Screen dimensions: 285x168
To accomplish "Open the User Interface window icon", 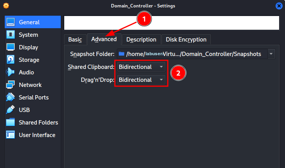I will click(x=11, y=135).
